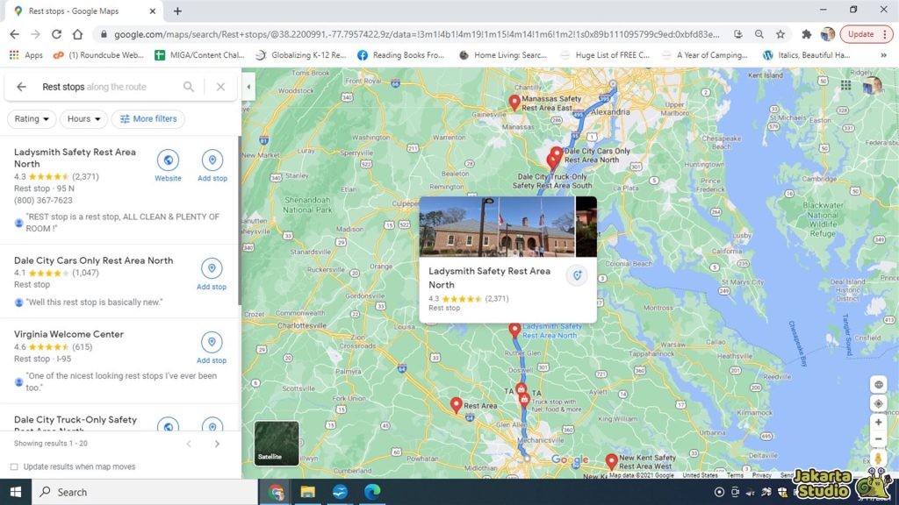Open the Rating filter dropdown
The width and height of the screenshot is (899, 505).
point(31,118)
